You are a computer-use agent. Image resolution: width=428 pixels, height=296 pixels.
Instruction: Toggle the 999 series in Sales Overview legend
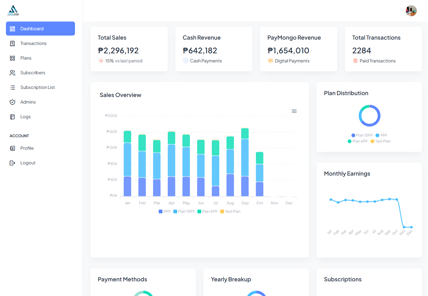pos(164,211)
